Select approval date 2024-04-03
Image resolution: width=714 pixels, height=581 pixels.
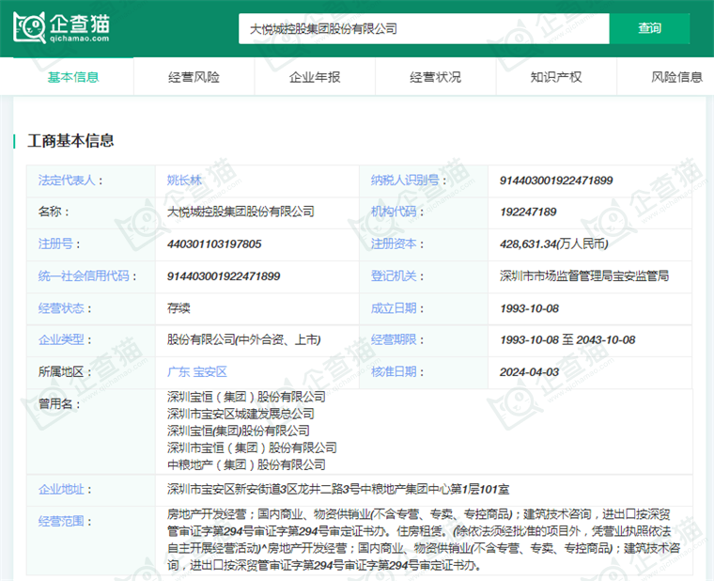pyautogui.click(x=529, y=372)
